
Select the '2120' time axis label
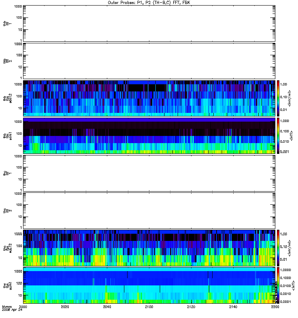click(x=191, y=307)
